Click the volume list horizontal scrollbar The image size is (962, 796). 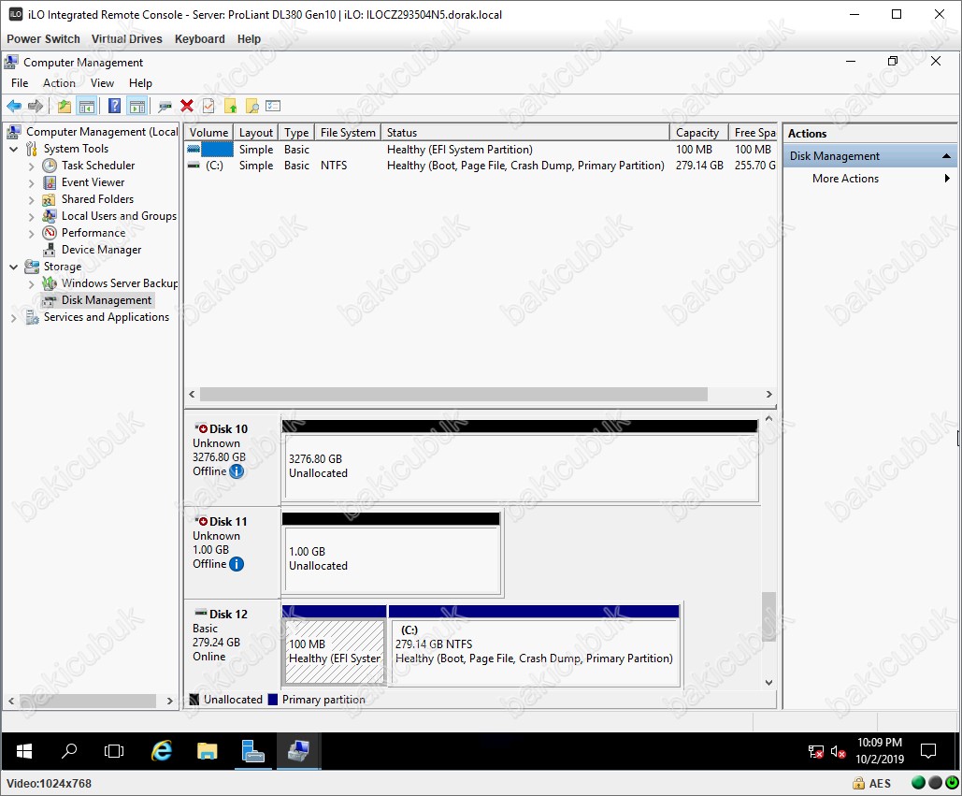pos(453,394)
